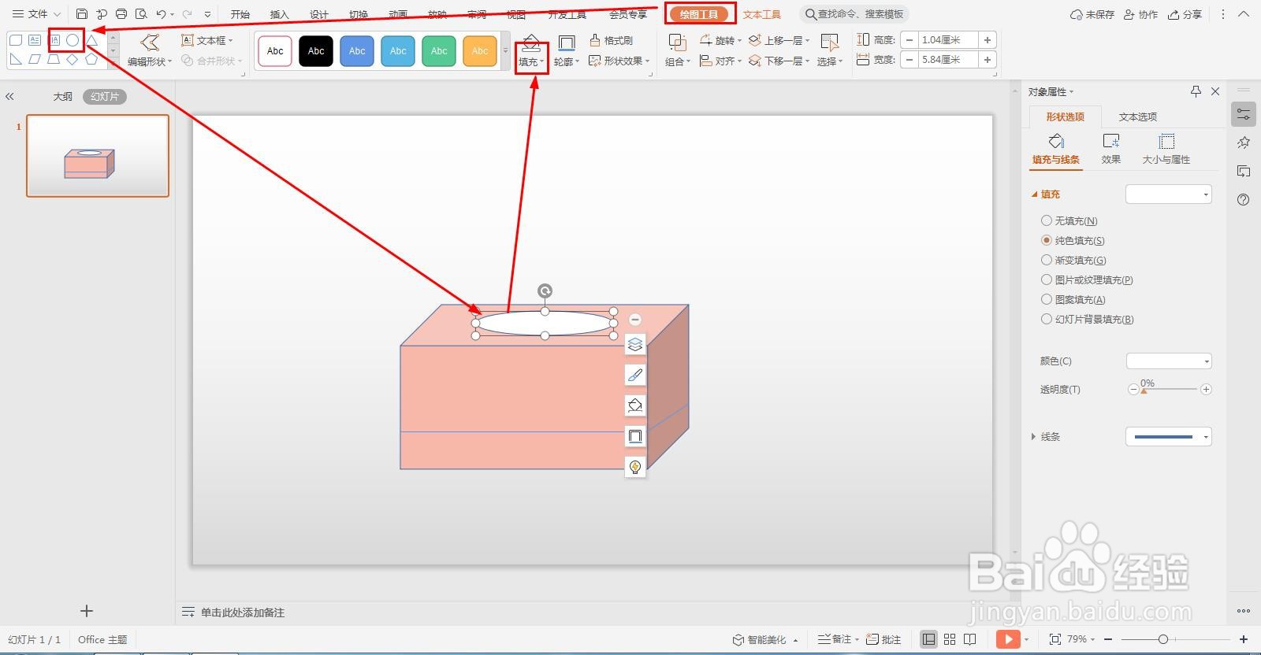Click the floating lightbulb idea icon
The height and width of the screenshot is (655, 1261).
[635, 467]
